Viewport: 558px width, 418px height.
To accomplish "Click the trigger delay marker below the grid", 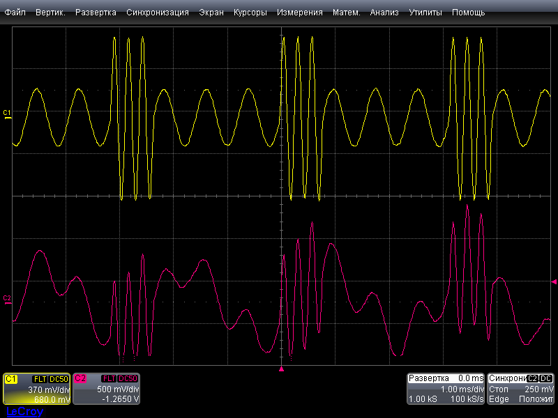I will (282, 369).
